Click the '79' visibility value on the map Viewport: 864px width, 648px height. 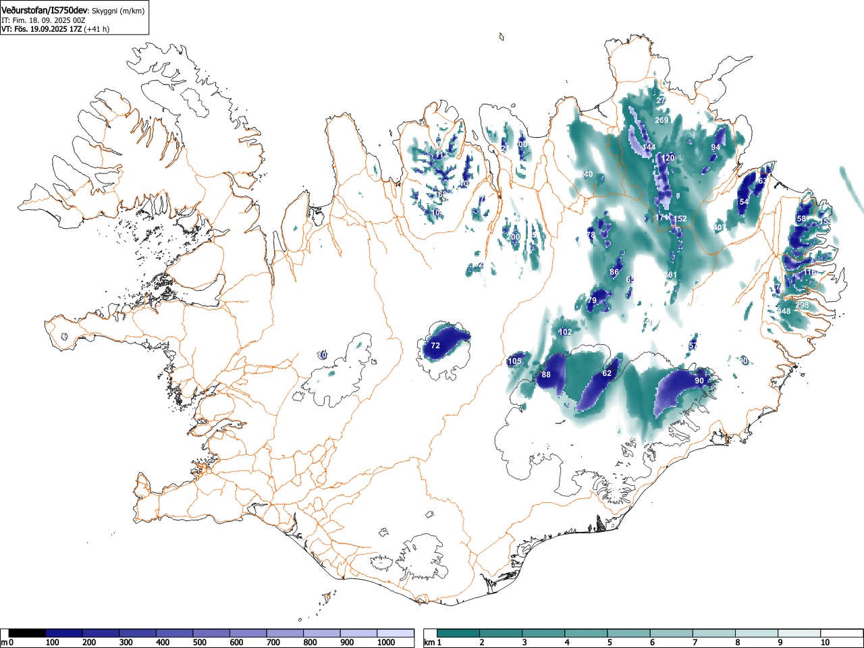(592, 300)
